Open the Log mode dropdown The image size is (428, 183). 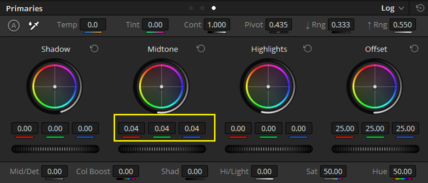coord(393,8)
